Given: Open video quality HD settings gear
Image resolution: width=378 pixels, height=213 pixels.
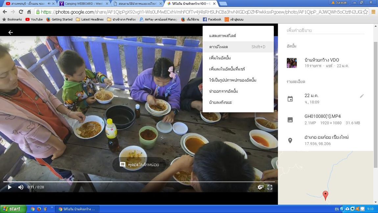Looking at the screenshot, I should 260,187.
